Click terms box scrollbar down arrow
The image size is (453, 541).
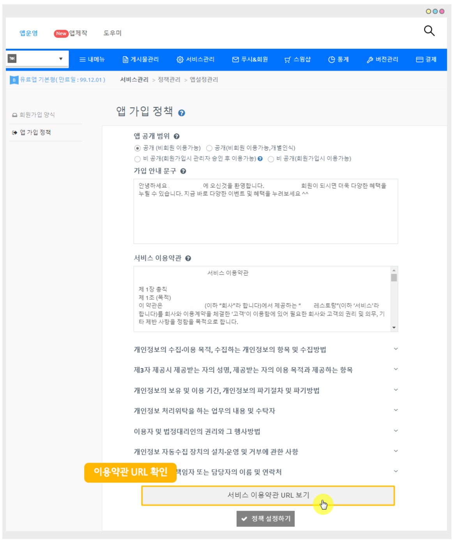pos(394,328)
